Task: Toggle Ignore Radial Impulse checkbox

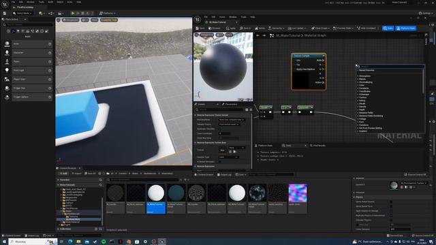Action: (391, 201)
